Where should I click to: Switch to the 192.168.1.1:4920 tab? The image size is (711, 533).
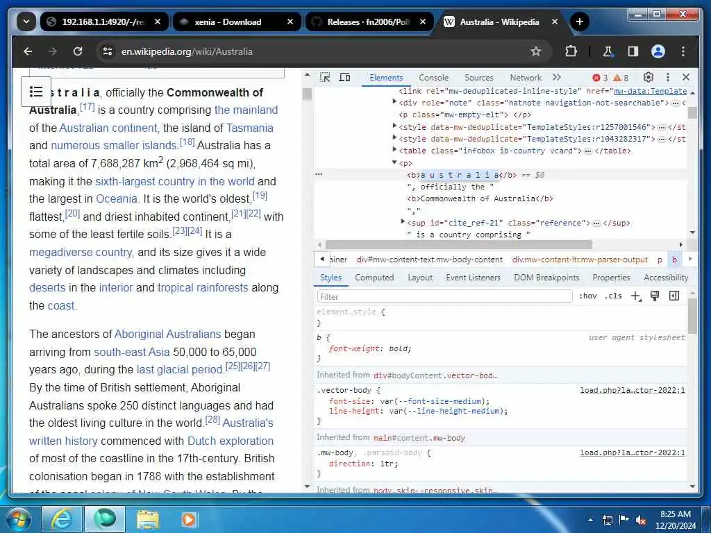(104, 22)
